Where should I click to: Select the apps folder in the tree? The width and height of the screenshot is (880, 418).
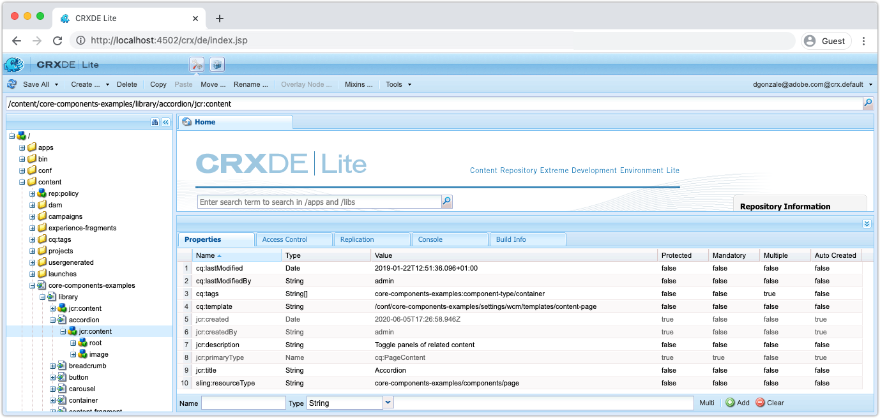coord(45,147)
